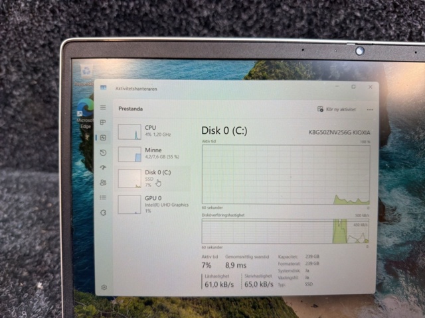Click the Aktivitetshanteraren window title
The image size is (425, 318).
click(x=136, y=89)
